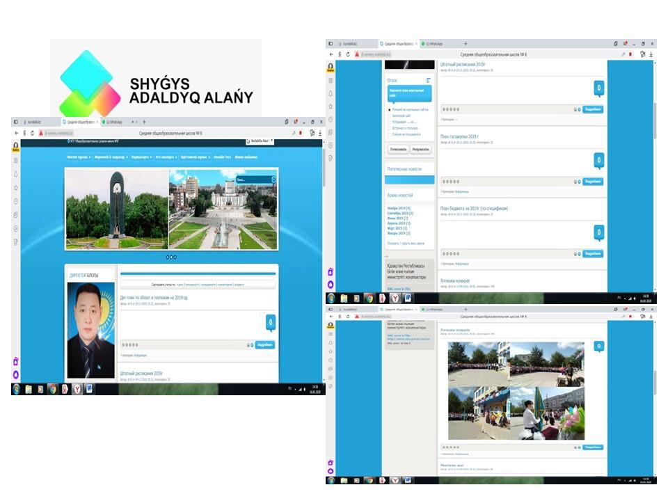Reload the page in the left browser window

pos(32,133)
